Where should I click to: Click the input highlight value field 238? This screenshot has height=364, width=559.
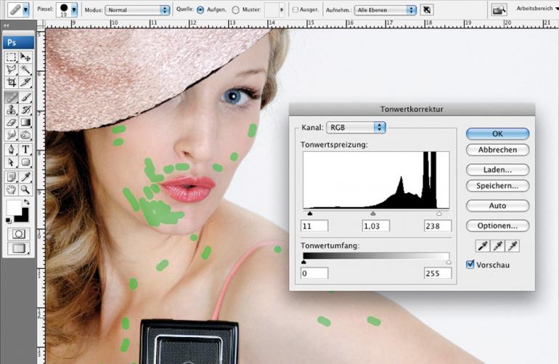point(438,226)
